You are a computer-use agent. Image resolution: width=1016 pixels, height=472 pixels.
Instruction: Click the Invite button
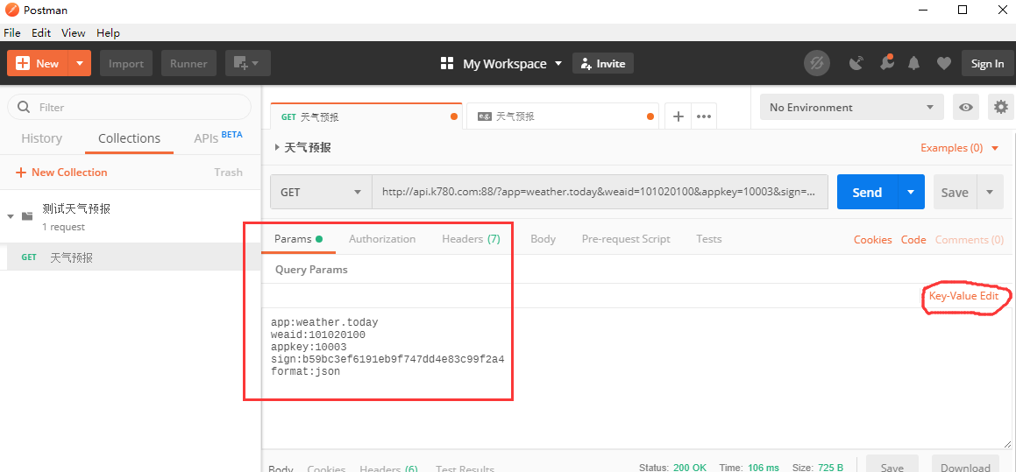pos(602,63)
